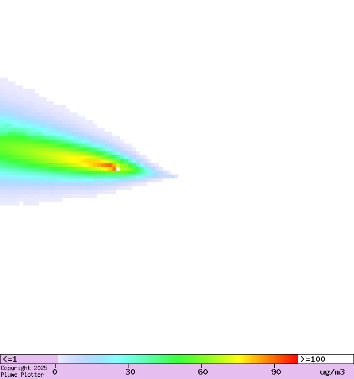Select the ">=100" legend box
The width and height of the screenshot is (354, 379).
(x=325, y=359)
